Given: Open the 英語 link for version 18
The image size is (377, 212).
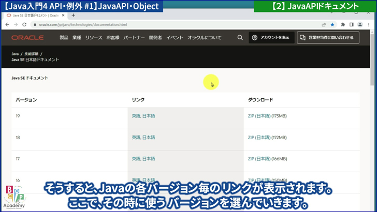Looking at the screenshot, I should 136,138.
